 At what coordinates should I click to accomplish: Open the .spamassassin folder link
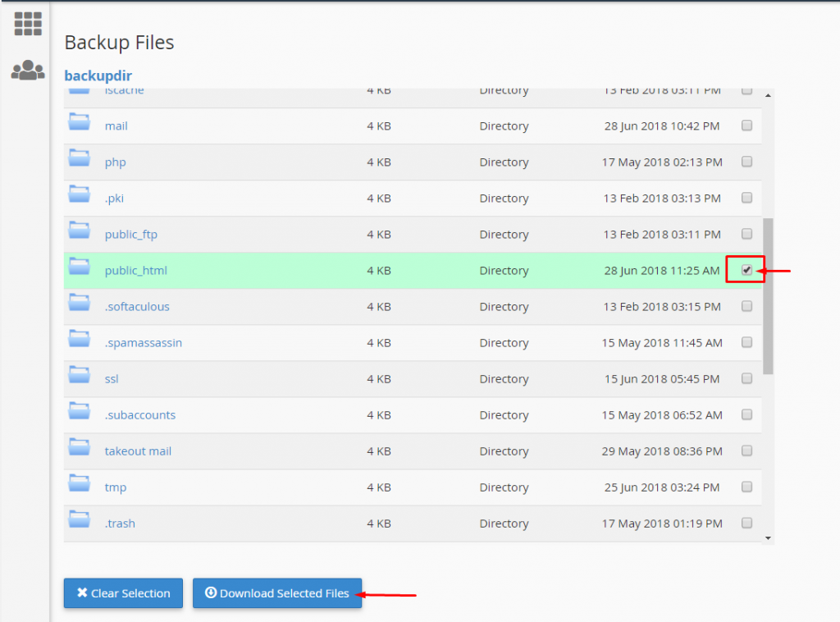144,343
